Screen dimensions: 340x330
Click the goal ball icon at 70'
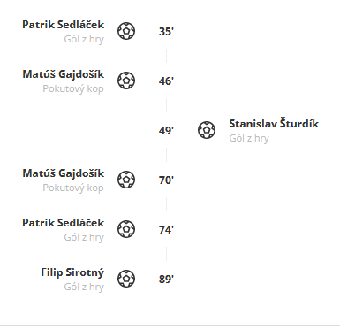click(126, 180)
